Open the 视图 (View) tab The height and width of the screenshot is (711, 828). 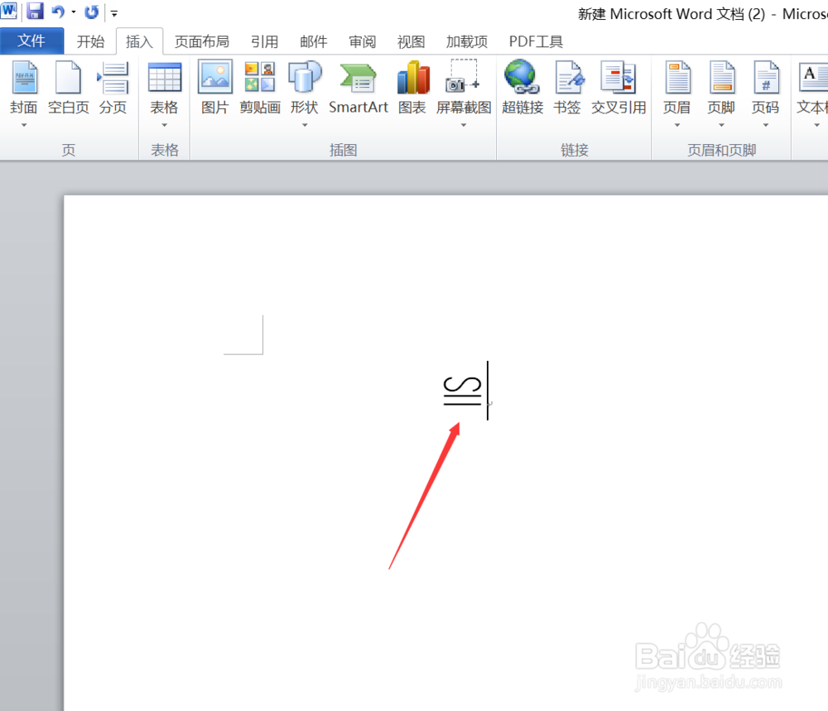411,41
